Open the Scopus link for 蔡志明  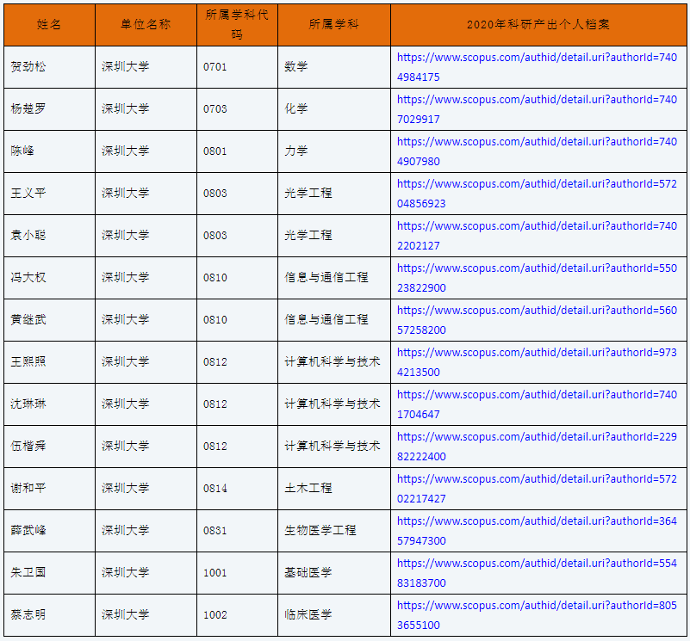tap(537, 606)
